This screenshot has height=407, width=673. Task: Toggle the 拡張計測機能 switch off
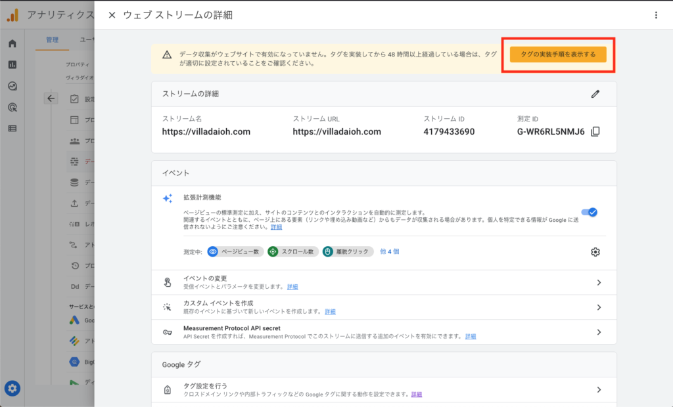coord(589,212)
